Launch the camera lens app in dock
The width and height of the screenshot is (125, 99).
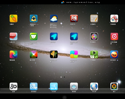(x=74, y=86)
